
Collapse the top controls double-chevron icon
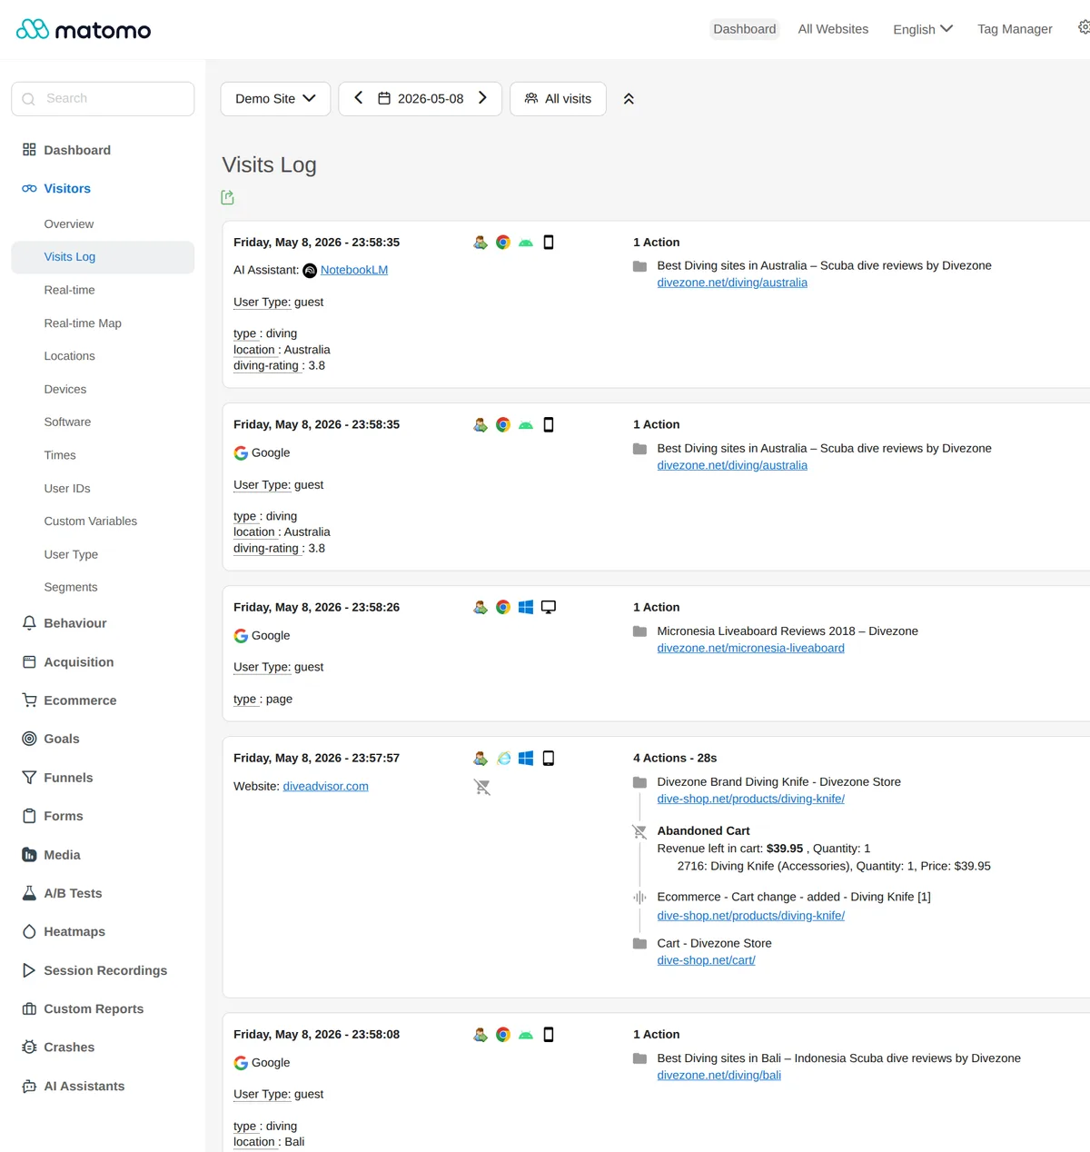pyautogui.click(x=629, y=98)
